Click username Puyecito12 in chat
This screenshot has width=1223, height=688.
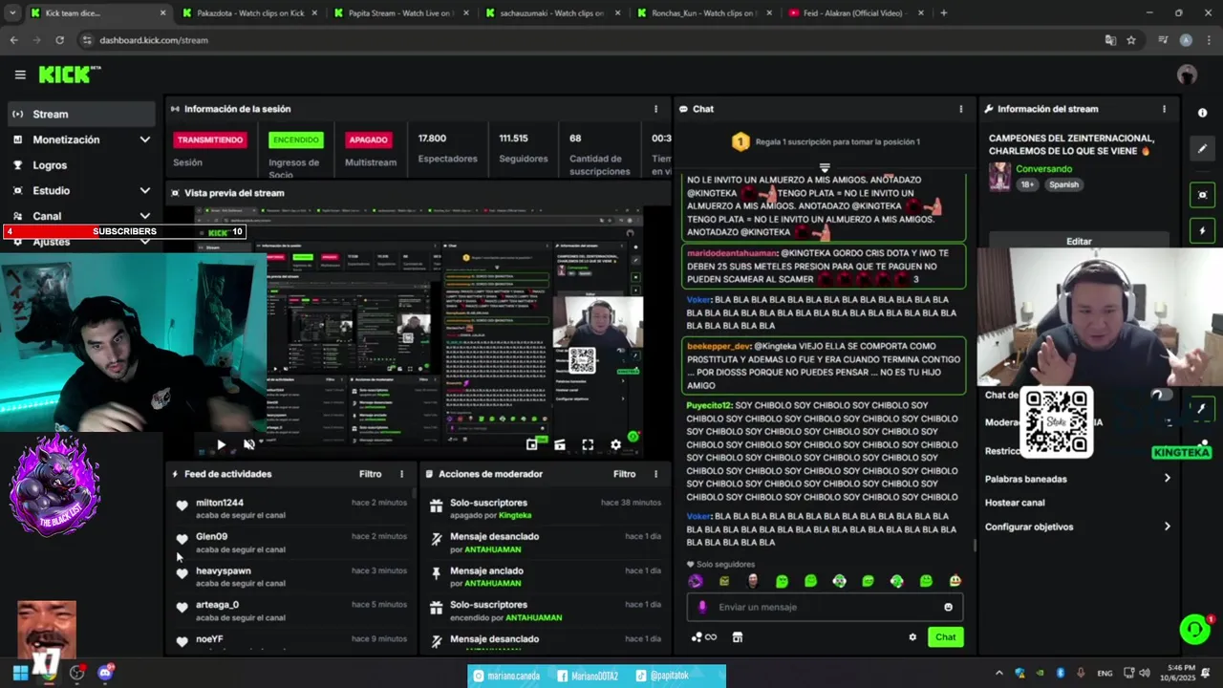(x=709, y=405)
